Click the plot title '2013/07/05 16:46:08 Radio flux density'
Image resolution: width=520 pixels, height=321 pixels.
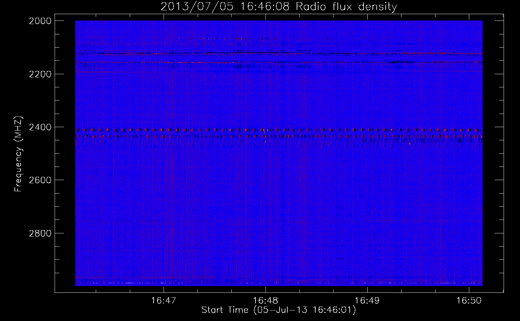279,7
